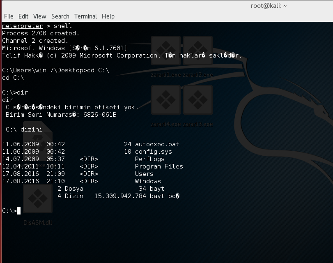Select the zararli2.exe file icon
The width and height of the screenshot is (333, 263).
(x=198, y=51)
